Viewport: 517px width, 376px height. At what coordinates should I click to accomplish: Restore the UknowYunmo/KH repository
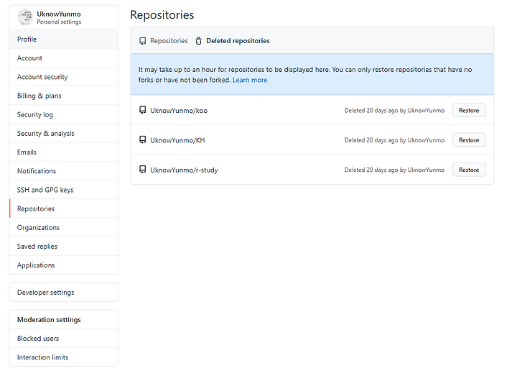[x=469, y=140]
